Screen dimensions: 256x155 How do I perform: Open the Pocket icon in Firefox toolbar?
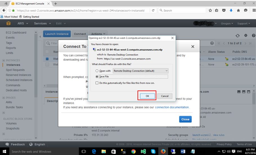[x=224, y=10]
